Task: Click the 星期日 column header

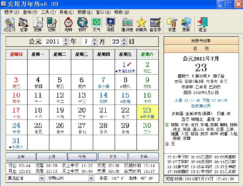Action: pyautogui.click(x=17, y=54)
